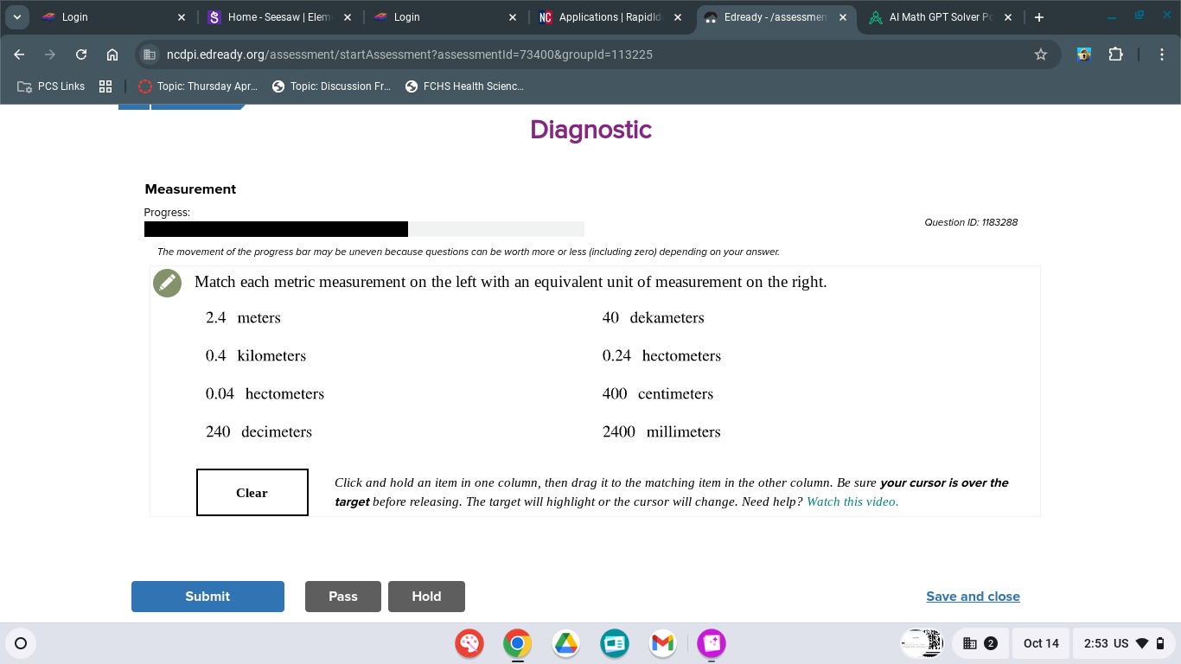Click the Clear button
This screenshot has height=664, width=1181.
coord(252,493)
